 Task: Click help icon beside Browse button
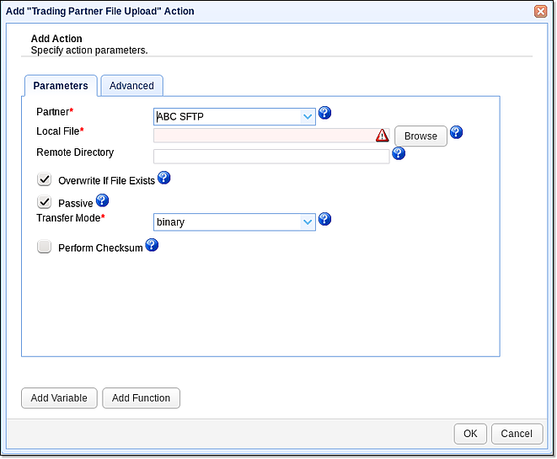point(456,132)
